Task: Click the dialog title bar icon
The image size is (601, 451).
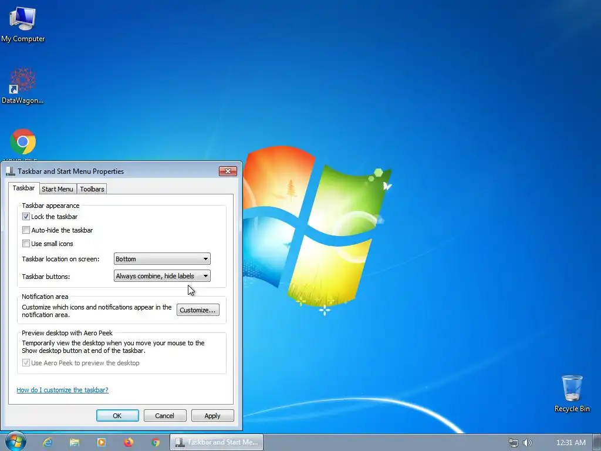Action: tap(11, 171)
